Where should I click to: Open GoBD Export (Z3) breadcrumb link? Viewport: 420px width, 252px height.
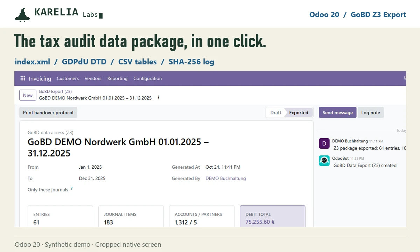pyautogui.click(x=55, y=91)
